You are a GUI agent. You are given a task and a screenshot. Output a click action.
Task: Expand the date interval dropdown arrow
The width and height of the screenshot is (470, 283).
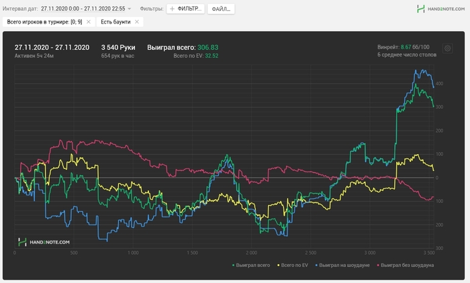(x=129, y=9)
